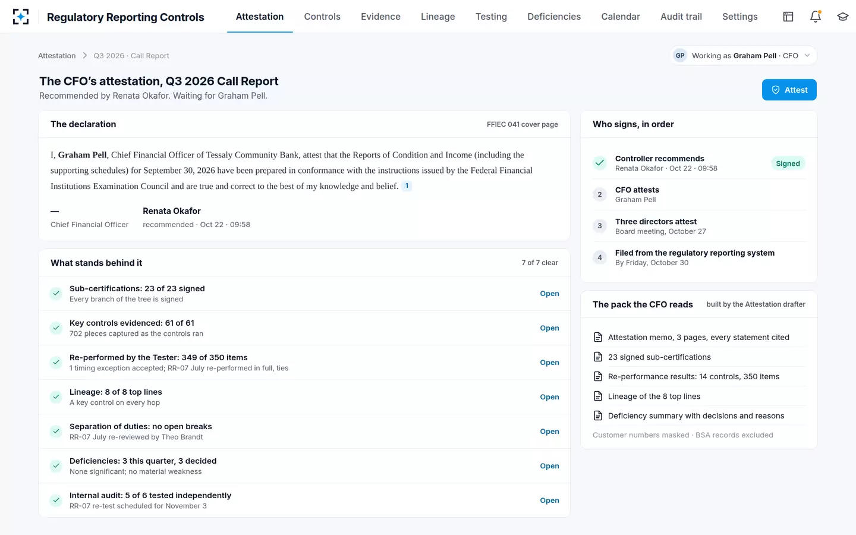Click the app logo icon
Image resolution: width=856 pixels, height=535 pixels.
pos(21,17)
